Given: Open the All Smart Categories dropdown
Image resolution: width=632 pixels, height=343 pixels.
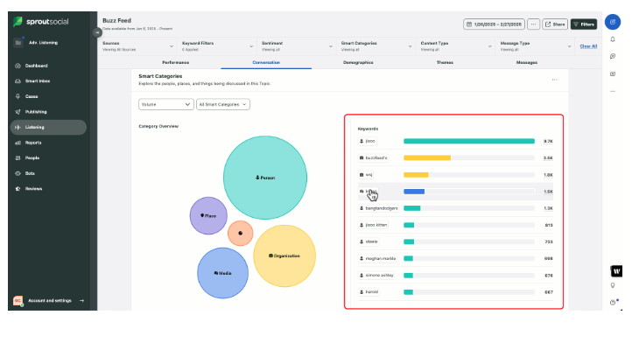Looking at the screenshot, I should coord(223,104).
